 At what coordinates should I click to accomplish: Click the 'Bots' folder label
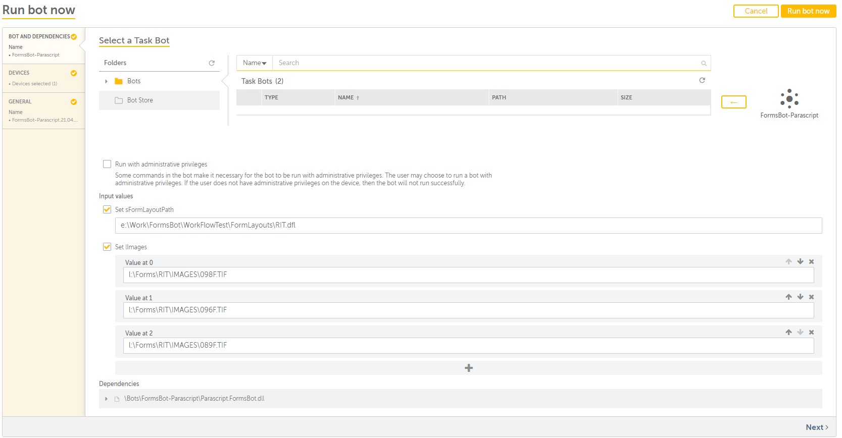tap(134, 81)
